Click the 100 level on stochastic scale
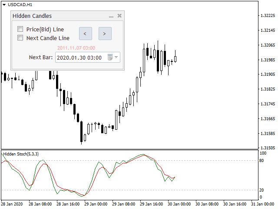The image size is (278, 209). 263,153
